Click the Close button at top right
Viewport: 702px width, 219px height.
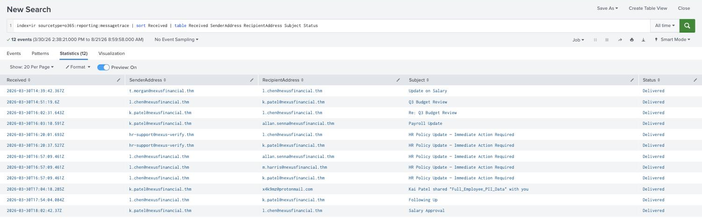pyautogui.click(x=684, y=8)
